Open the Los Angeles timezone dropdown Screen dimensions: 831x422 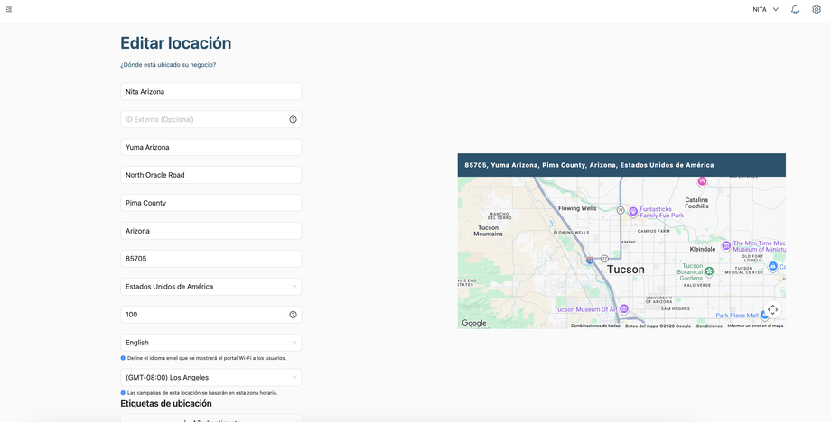coord(211,378)
